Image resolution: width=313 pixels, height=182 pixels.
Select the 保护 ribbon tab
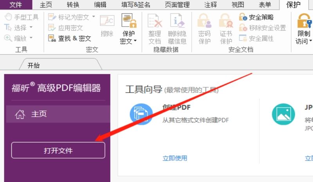pyautogui.click(x=293, y=5)
